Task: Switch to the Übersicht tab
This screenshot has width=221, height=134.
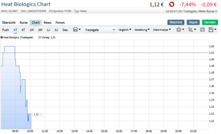Action: coord(9,23)
